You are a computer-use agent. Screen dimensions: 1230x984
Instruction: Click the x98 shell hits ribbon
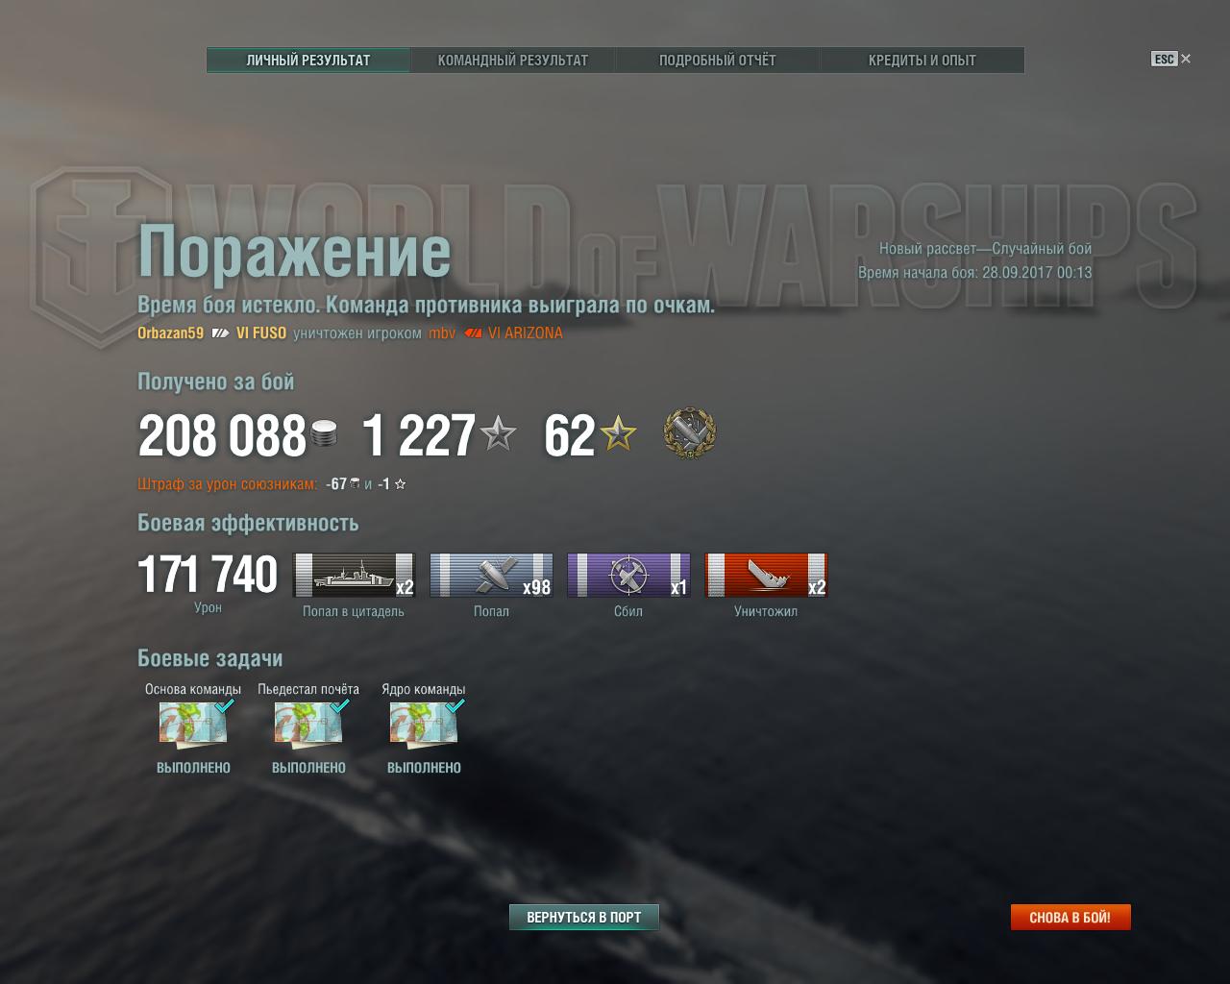[x=491, y=575]
